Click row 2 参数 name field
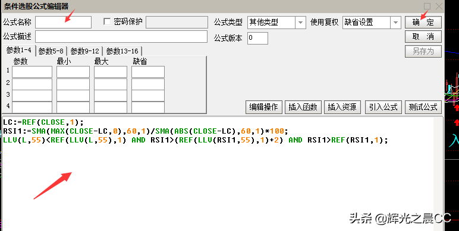Viewport: 459px width, 231px height. point(32,84)
